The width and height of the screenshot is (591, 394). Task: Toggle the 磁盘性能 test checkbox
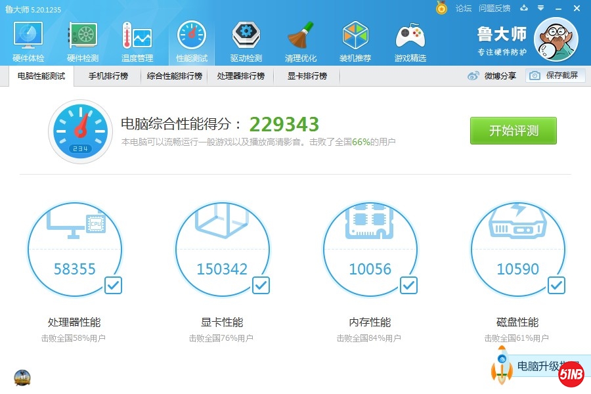557,285
